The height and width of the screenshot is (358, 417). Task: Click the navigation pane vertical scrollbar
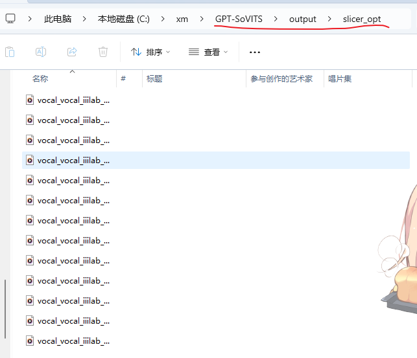point(5,309)
